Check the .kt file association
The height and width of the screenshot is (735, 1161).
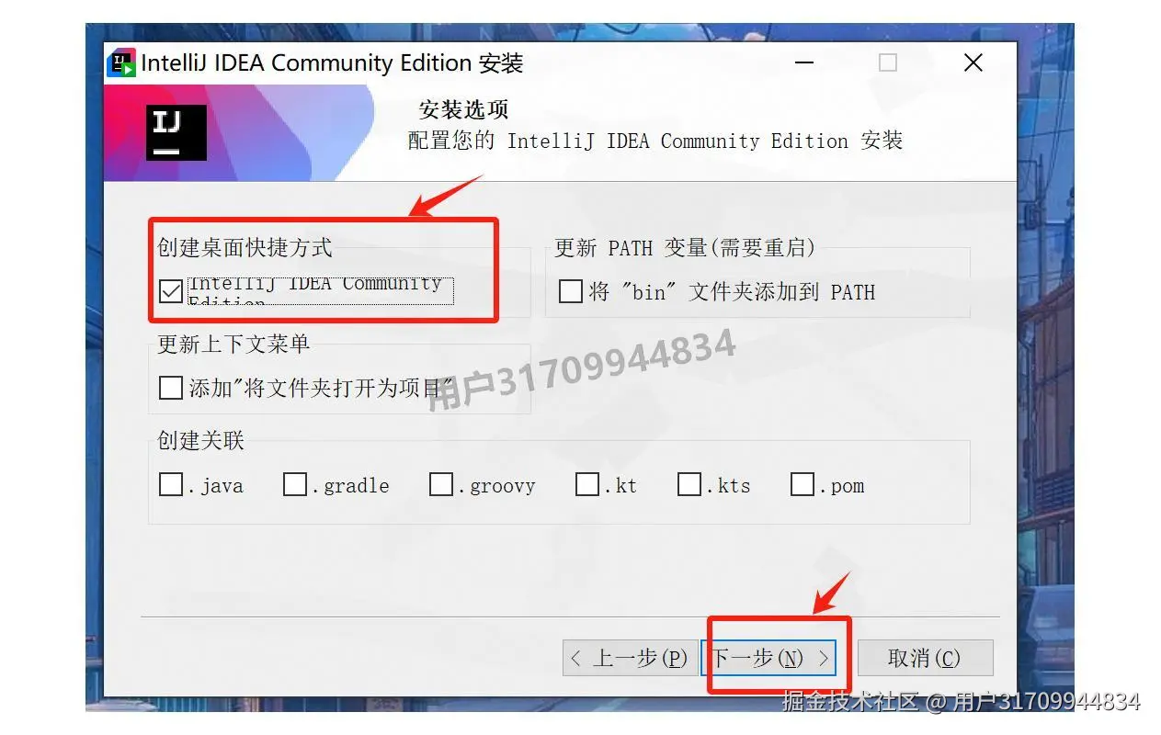pyautogui.click(x=587, y=484)
